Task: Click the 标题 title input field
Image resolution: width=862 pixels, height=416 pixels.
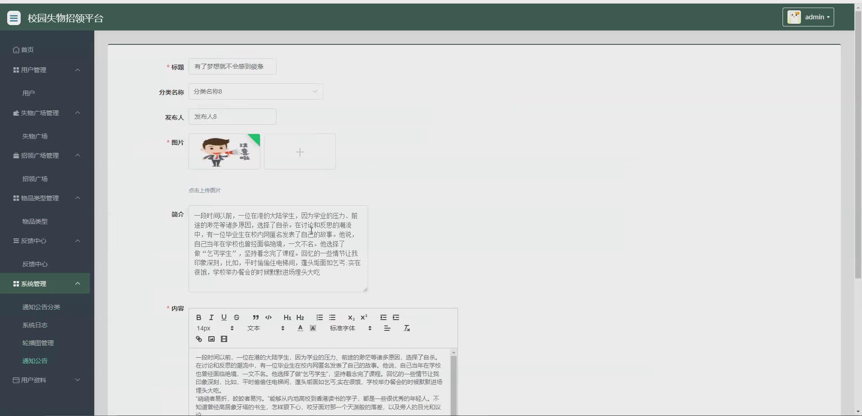Action: point(233,66)
